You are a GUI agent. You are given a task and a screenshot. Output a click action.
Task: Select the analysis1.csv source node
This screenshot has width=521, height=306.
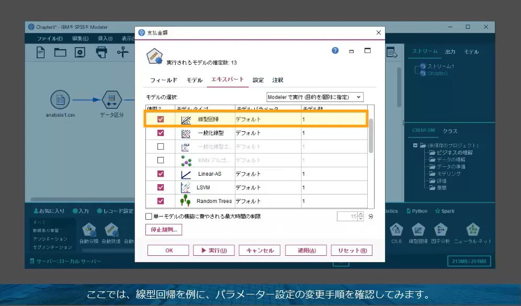coord(60,100)
